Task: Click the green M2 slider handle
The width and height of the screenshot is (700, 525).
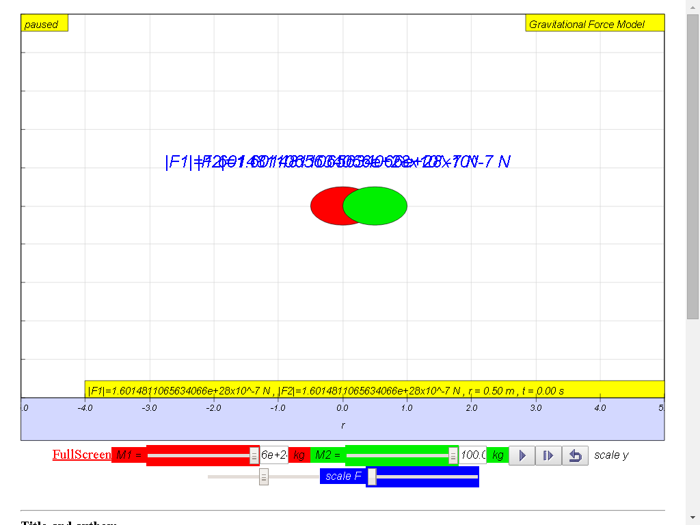Action: tap(453, 455)
